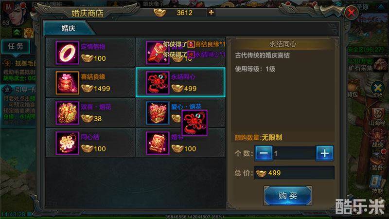This screenshot has height=219, width=389.
Task: Close the 婚庆商店 shop window
Action: 351,13
